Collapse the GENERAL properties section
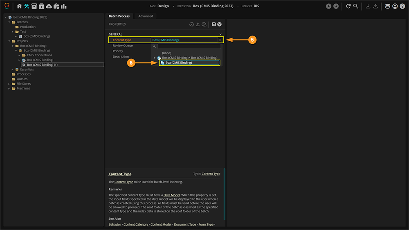Screen dimensions: 409x230 (x=220, y=34)
